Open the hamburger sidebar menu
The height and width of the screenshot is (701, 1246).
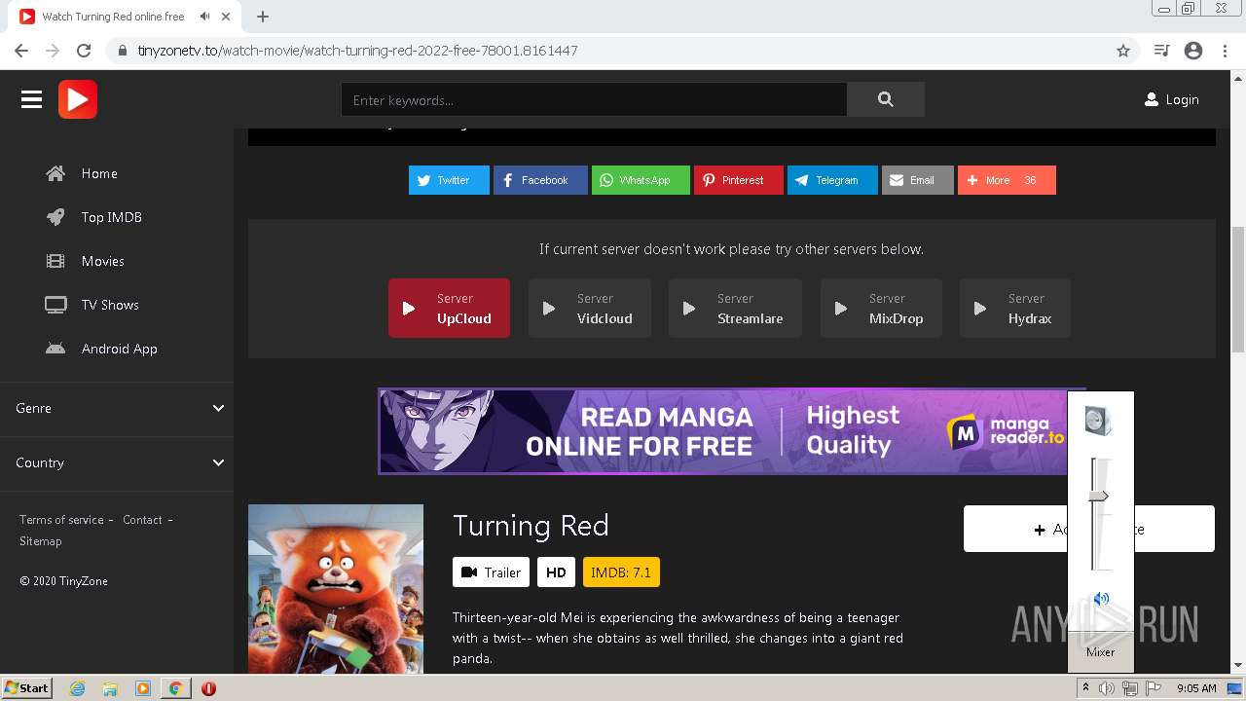tap(31, 99)
